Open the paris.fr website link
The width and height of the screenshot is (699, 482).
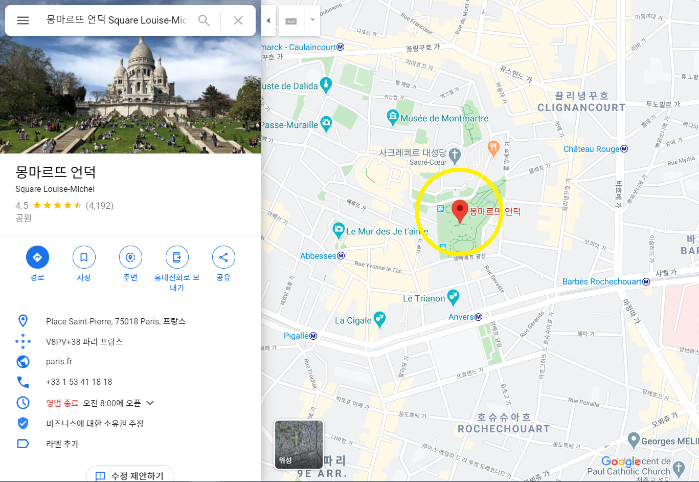59,362
